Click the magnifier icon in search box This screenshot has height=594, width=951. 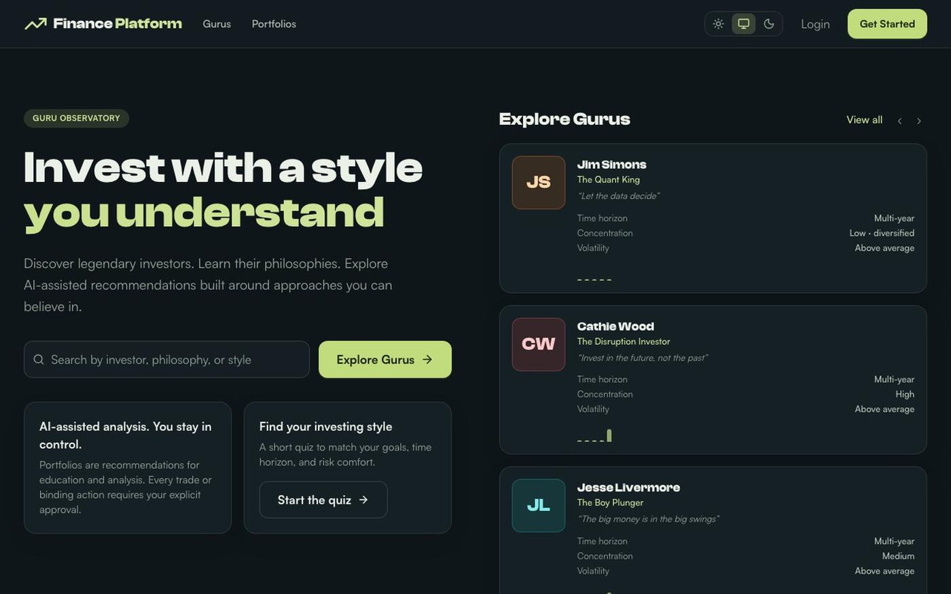tap(39, 359)
